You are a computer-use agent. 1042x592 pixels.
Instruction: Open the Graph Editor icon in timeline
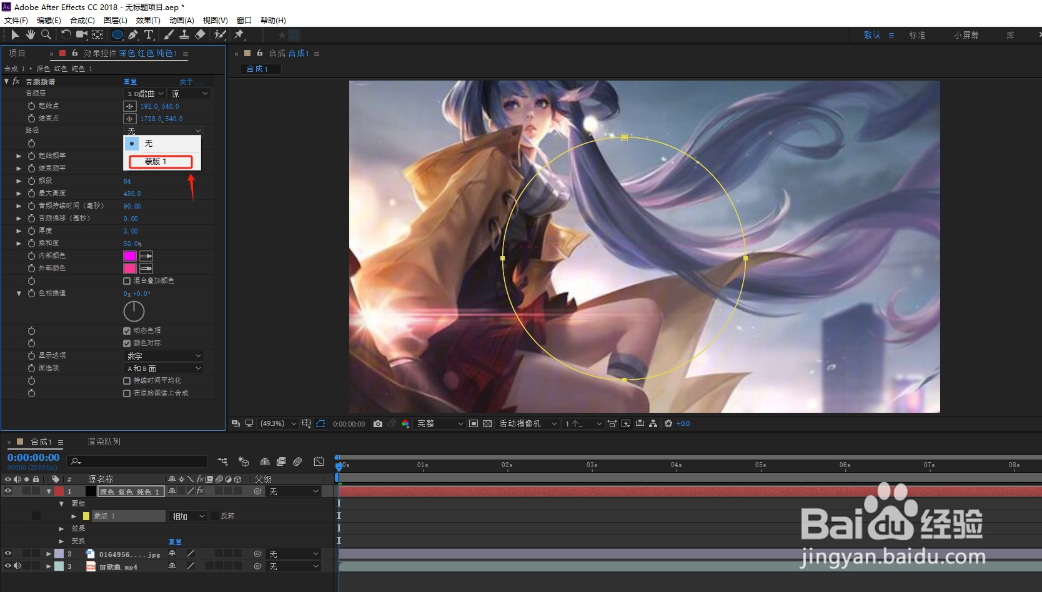tap(319, 461)
